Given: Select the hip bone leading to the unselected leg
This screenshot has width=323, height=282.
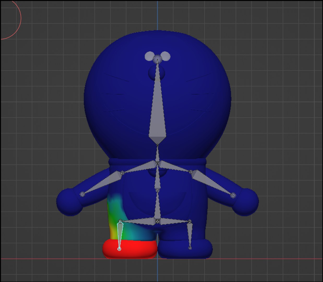Looking at the screenshot, I should click(174, 222).
